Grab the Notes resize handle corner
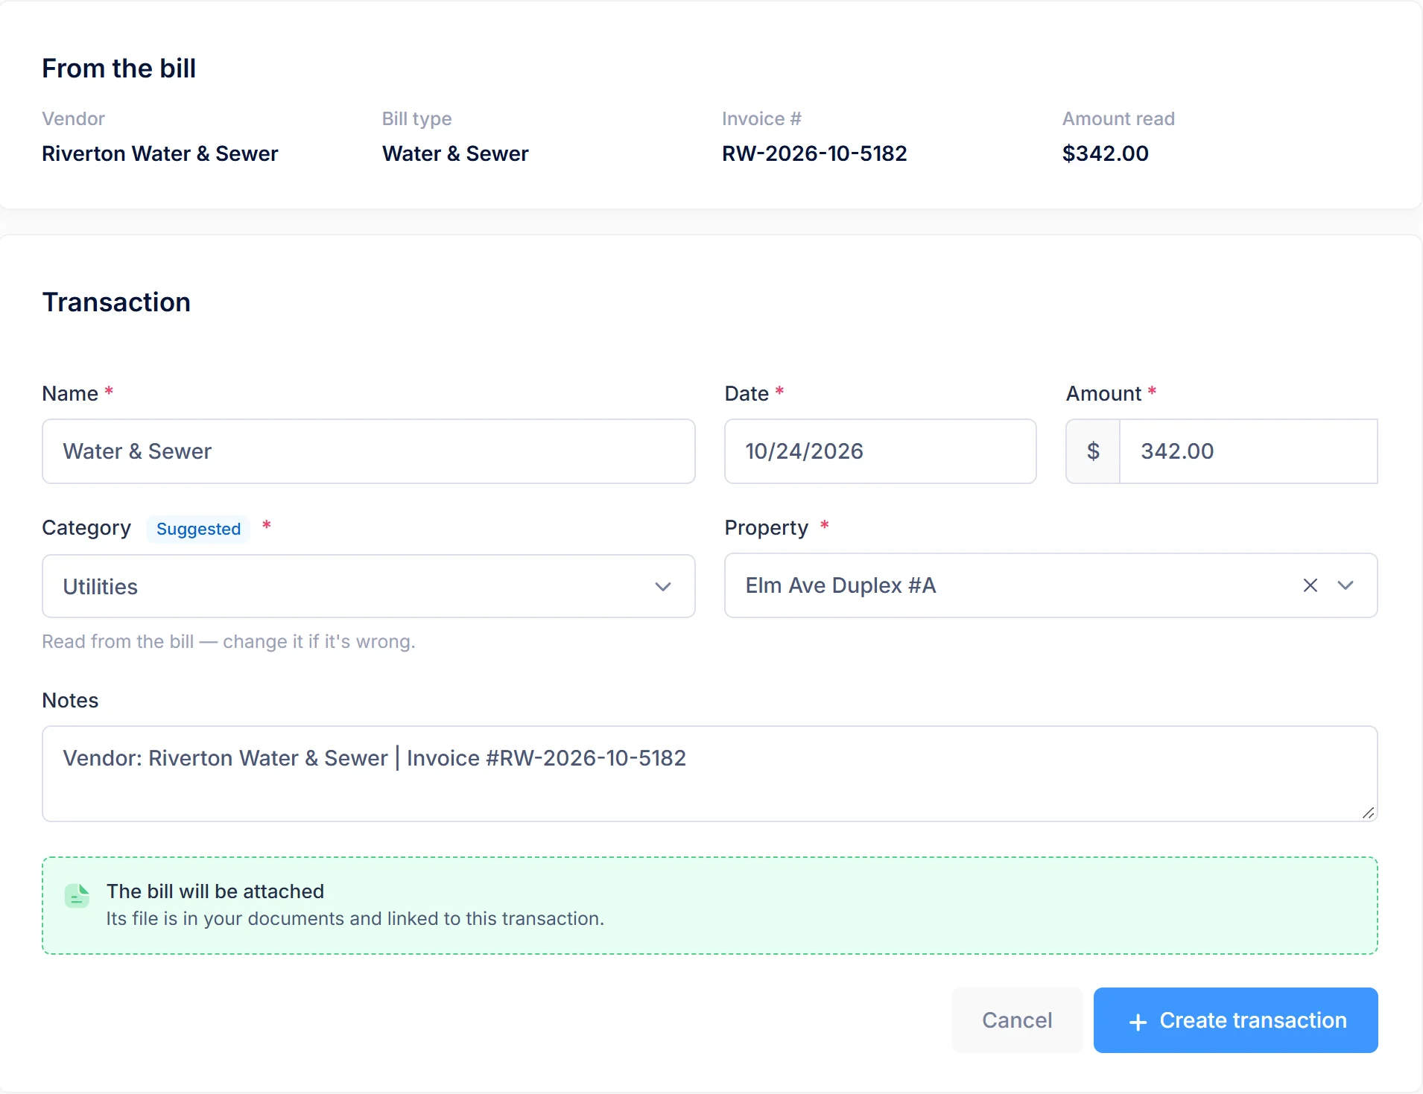Screen dimensions: 1423x1094 (1368, 812)
